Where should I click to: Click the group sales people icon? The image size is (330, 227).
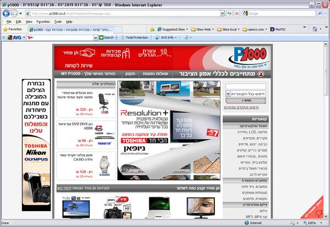[x=126, y=53]
